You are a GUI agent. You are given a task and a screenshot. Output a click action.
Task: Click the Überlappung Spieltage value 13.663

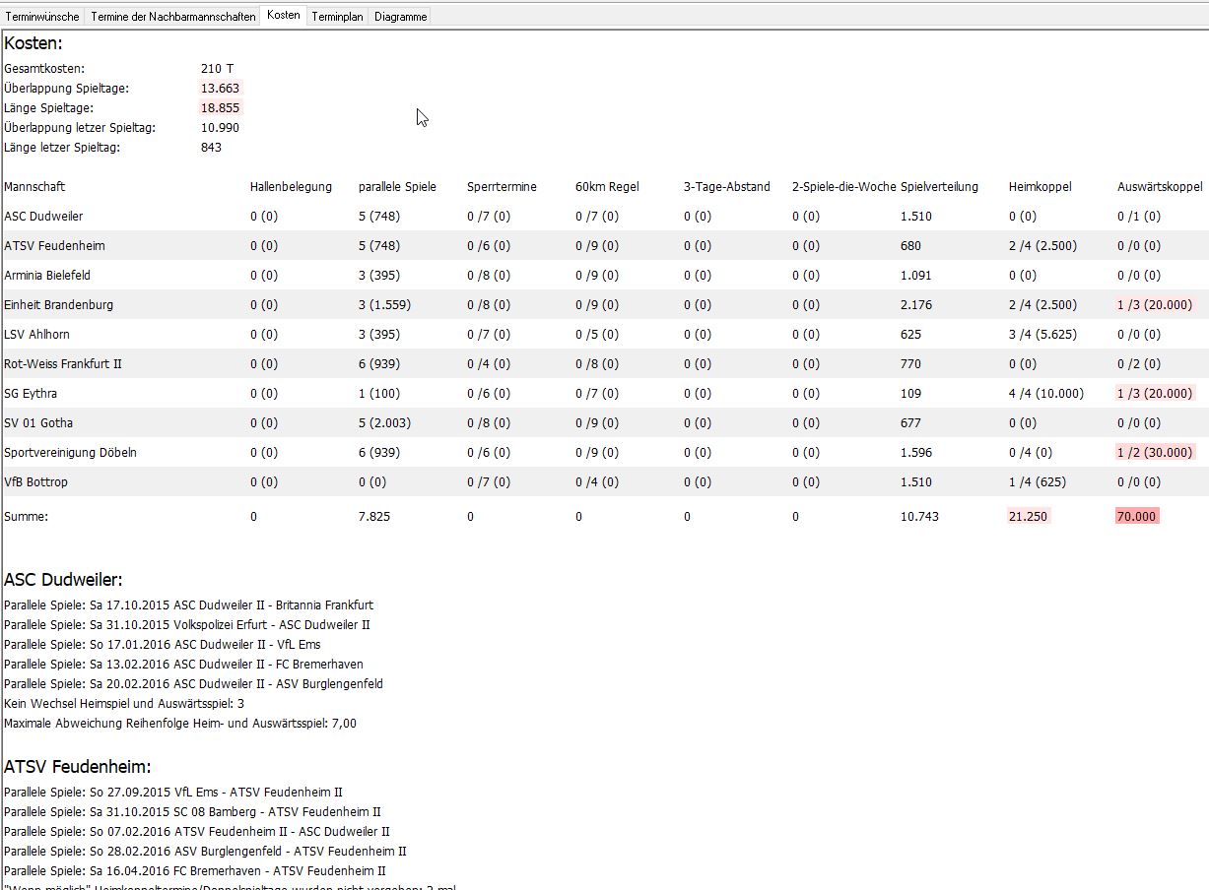220,89
